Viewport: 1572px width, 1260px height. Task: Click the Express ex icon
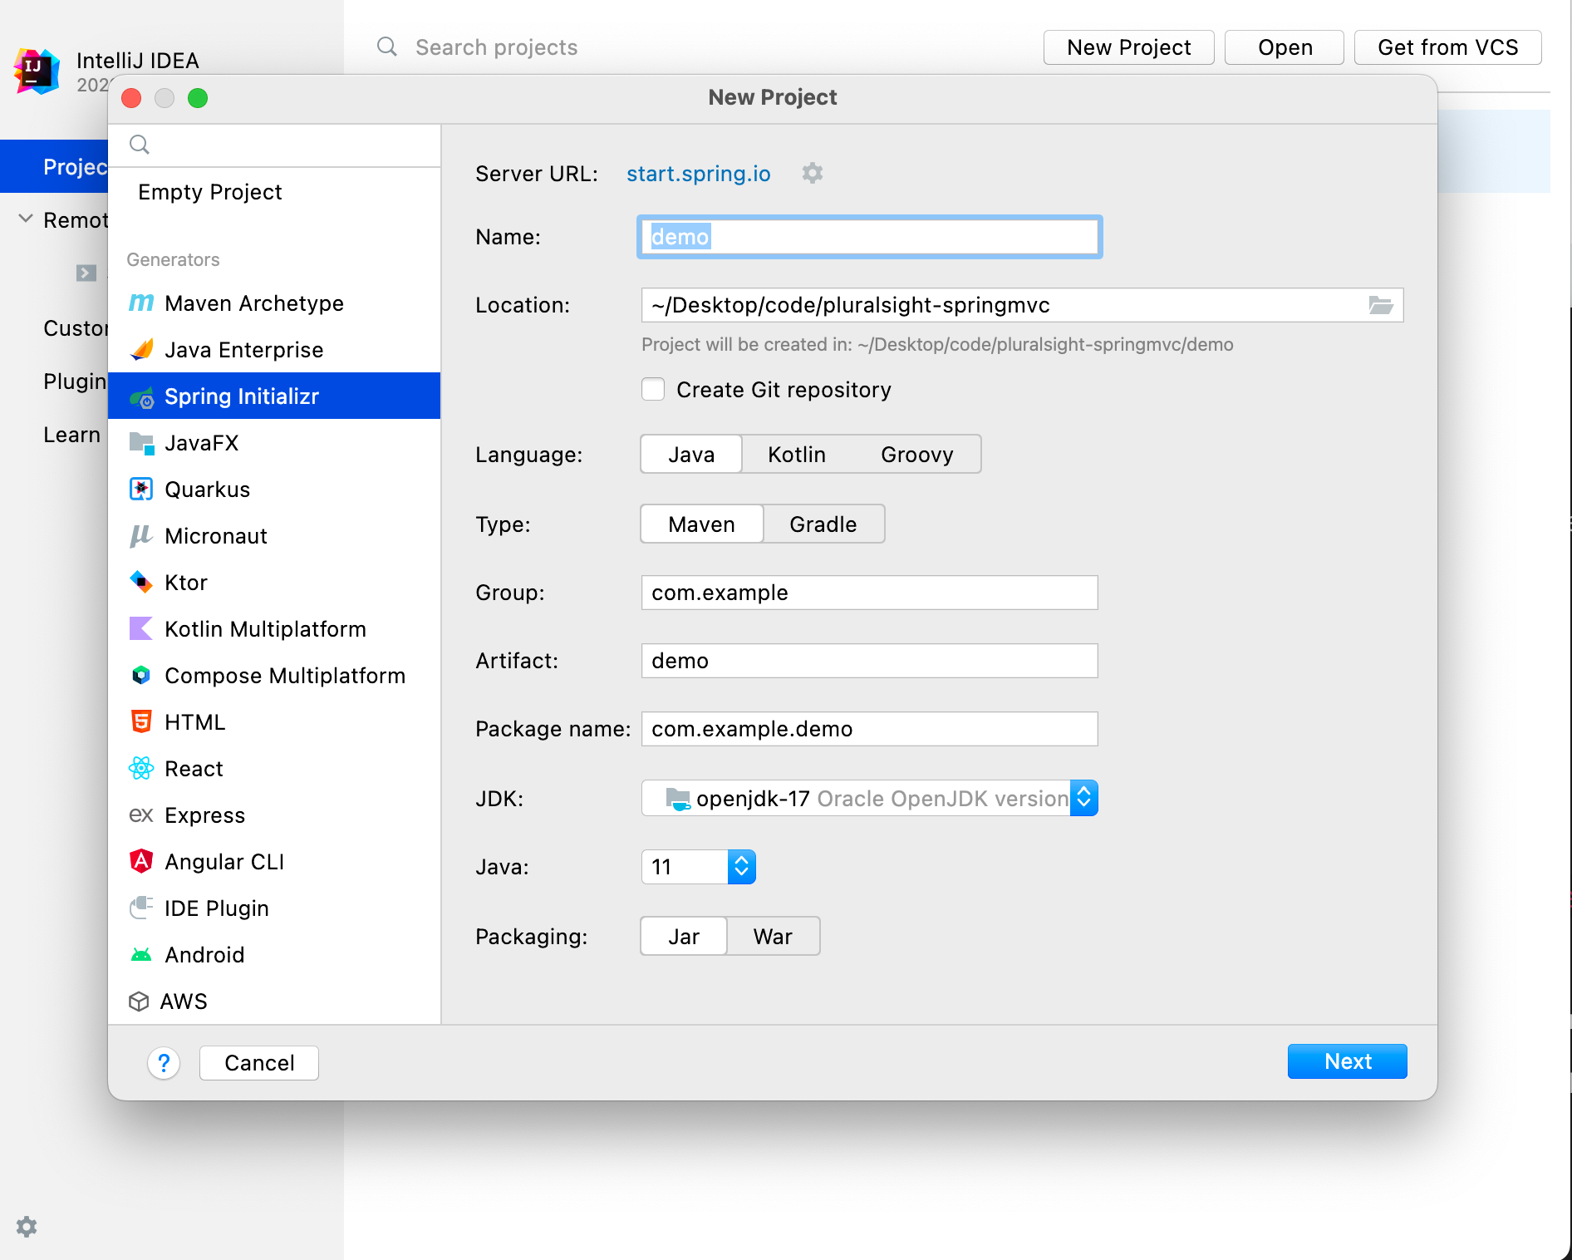click(x=141, y=815)
